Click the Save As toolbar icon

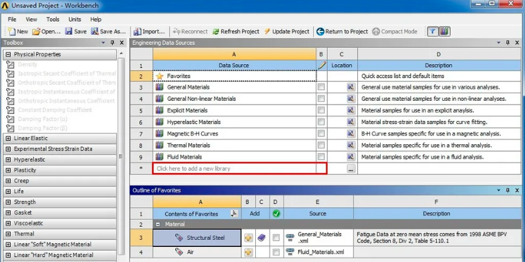[x=95, y=31]
